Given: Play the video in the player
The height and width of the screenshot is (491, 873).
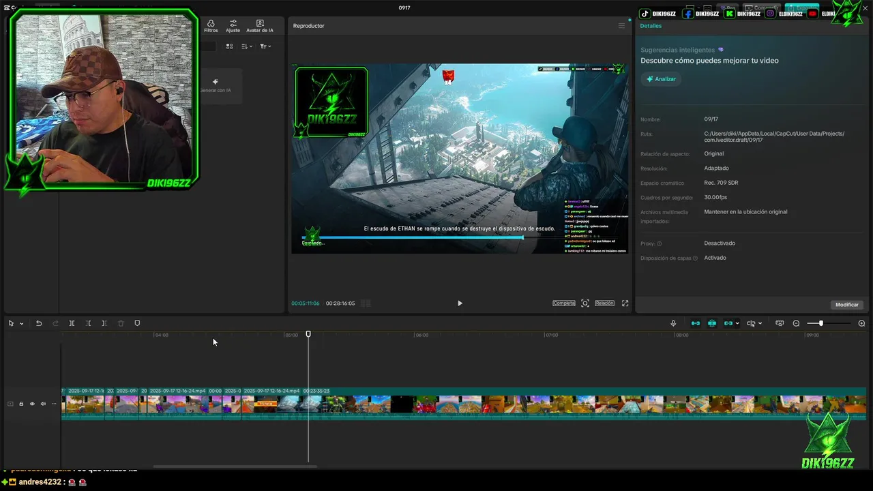Looking at the screenshot, I should (460, 303).
